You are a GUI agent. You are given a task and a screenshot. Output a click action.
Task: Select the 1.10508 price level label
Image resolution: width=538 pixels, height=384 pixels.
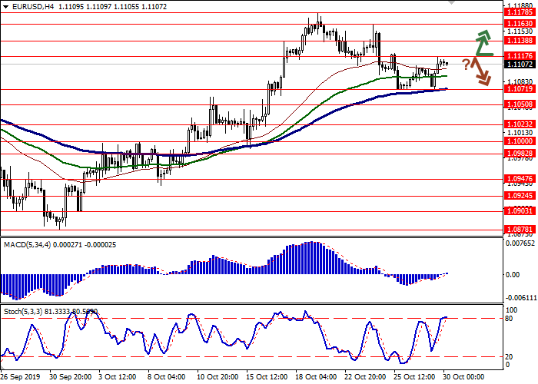click(520, 104)
